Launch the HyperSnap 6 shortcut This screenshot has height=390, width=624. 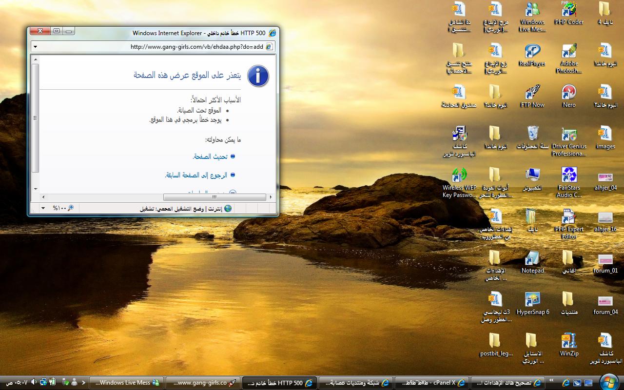coord(532,300)
